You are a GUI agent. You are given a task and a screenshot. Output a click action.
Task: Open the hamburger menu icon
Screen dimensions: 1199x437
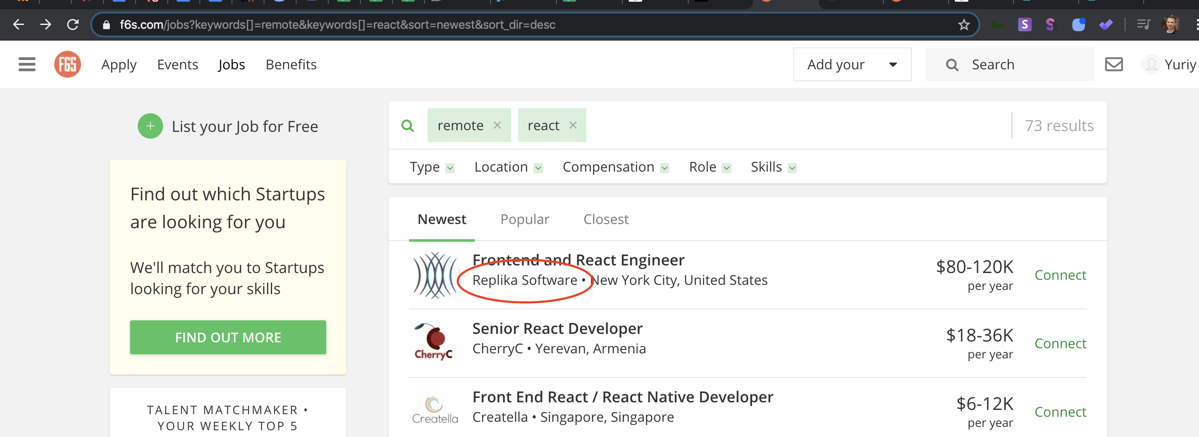(x=27, y=64)
